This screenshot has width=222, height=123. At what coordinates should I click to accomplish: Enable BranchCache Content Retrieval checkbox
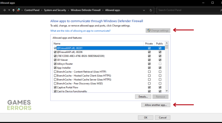tap(55, 72)
